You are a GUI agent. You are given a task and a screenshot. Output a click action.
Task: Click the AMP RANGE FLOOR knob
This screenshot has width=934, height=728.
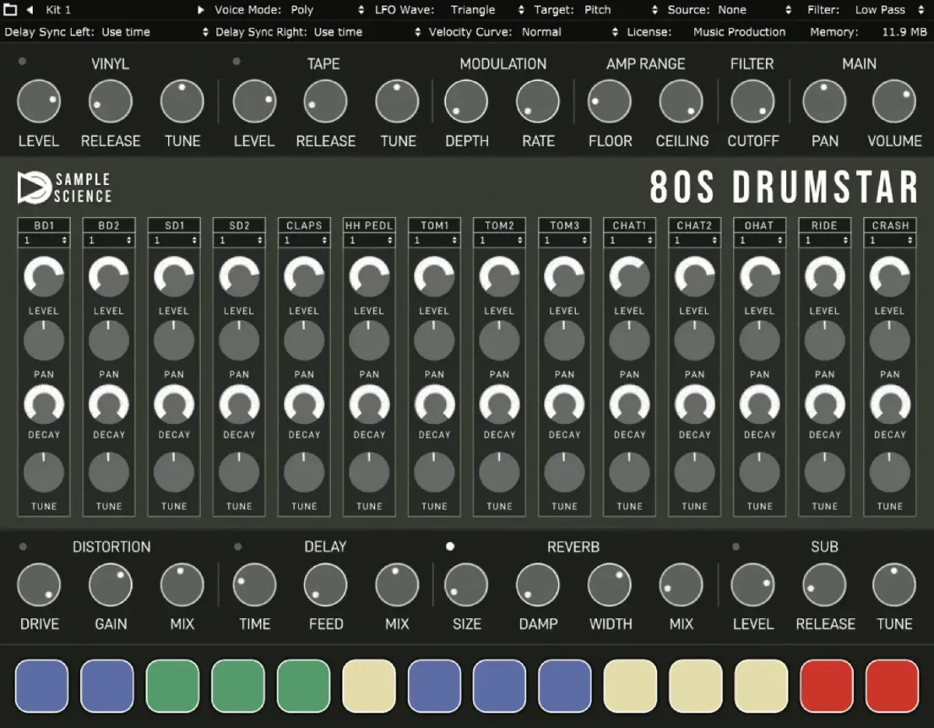pyautogui.click(x=609, y=101)
